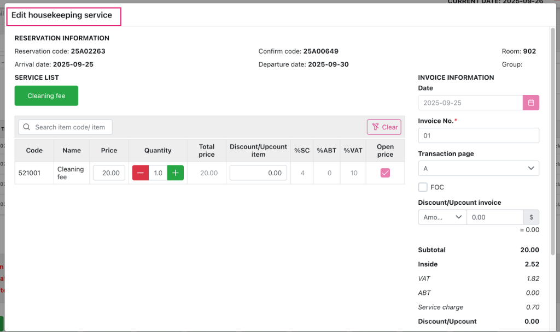Click the pink calendar icon beside Date
560x332 pixels.
tap(530, 103)
